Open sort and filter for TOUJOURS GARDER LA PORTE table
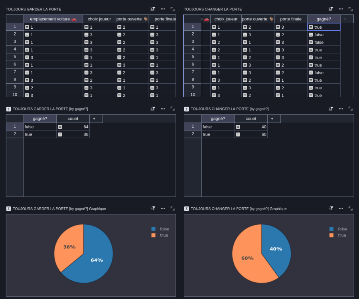The height and width of the screenshot is (299, 359). click(153, 9)
